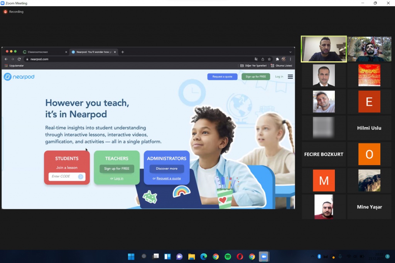
Task: Submit the lesson code with the arrow button
Action: point(81,177)
